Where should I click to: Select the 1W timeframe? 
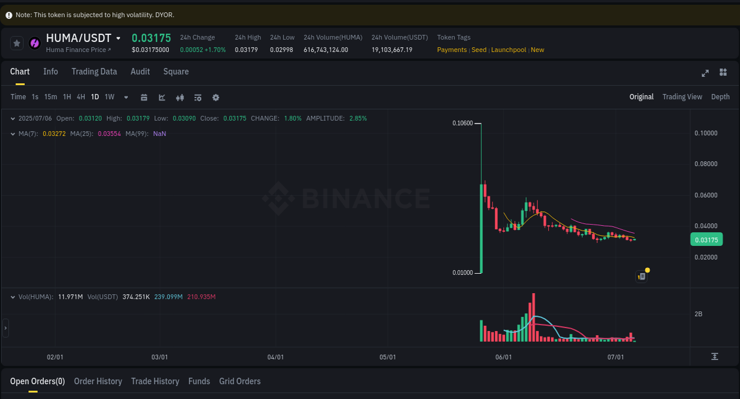[x=109, y=96]
